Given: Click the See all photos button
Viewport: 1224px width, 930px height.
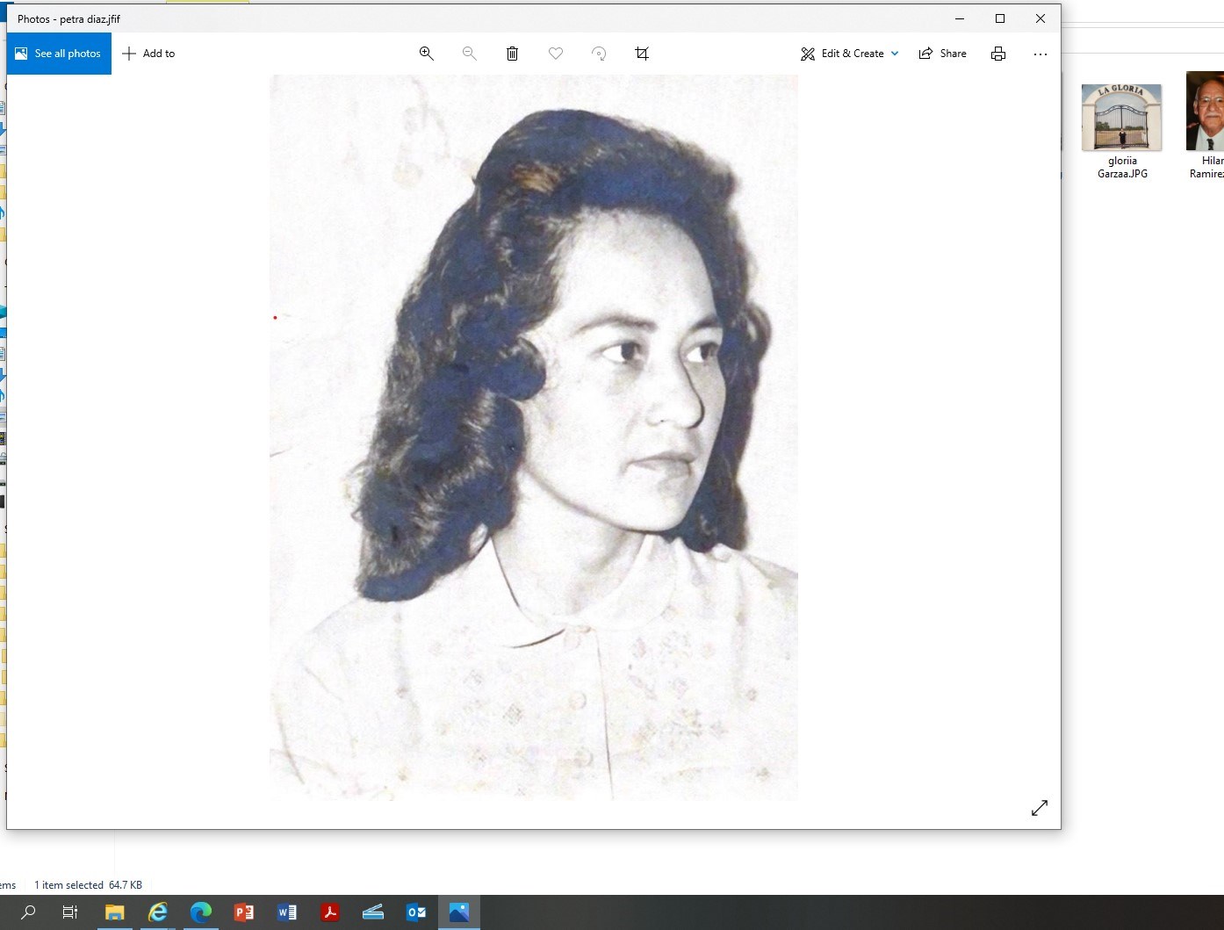Looking at the screenshot, I should coord(58,53).
